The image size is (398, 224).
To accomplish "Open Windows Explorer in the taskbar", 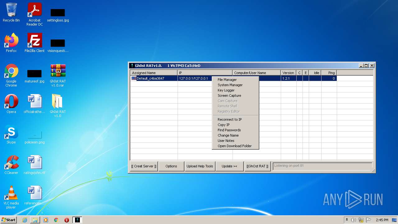I will coord(35,220).
